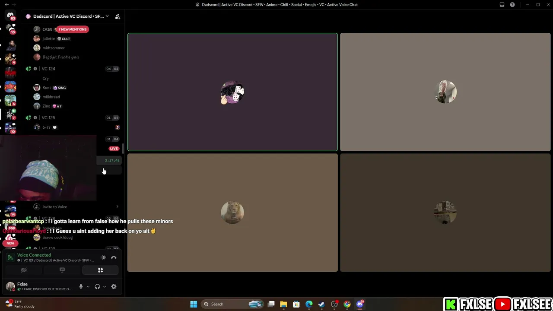The width and height of the screenshot is (553, 311).
Task: Click the NEW unread indicator pill
Action: 10,243
